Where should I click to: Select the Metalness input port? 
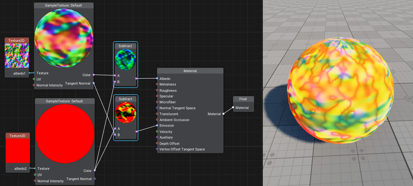(157, 84)
